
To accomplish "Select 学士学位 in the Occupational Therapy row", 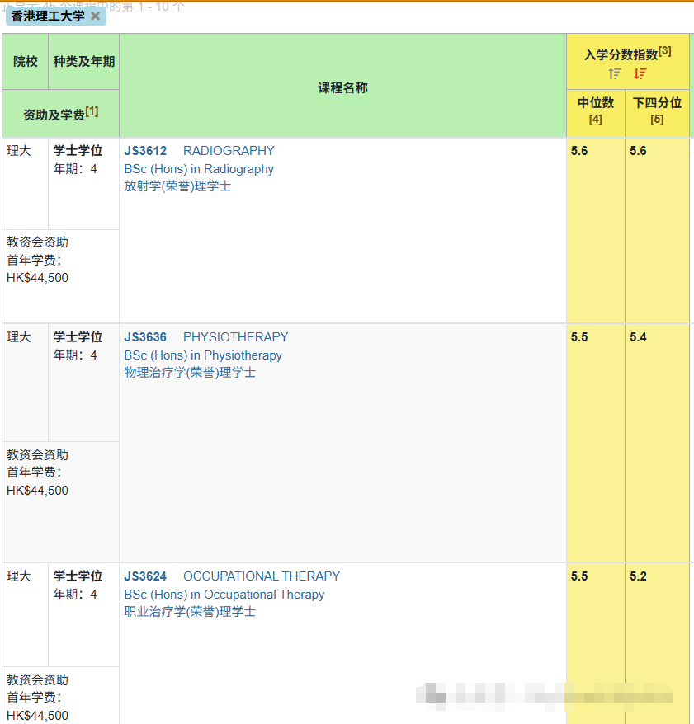I will click(x=78, y=576).
